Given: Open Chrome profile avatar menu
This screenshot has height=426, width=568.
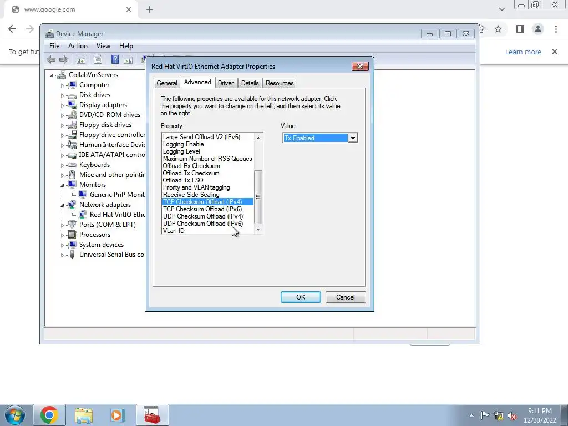Looking at the screenshot, I should [x=538, y=29].
